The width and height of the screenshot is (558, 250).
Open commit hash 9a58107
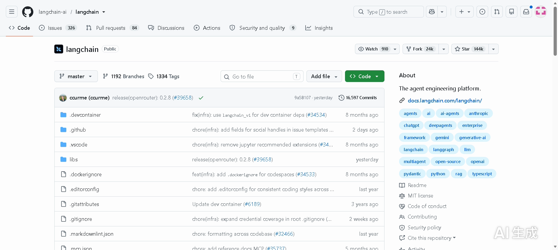(x=302, y=98)
